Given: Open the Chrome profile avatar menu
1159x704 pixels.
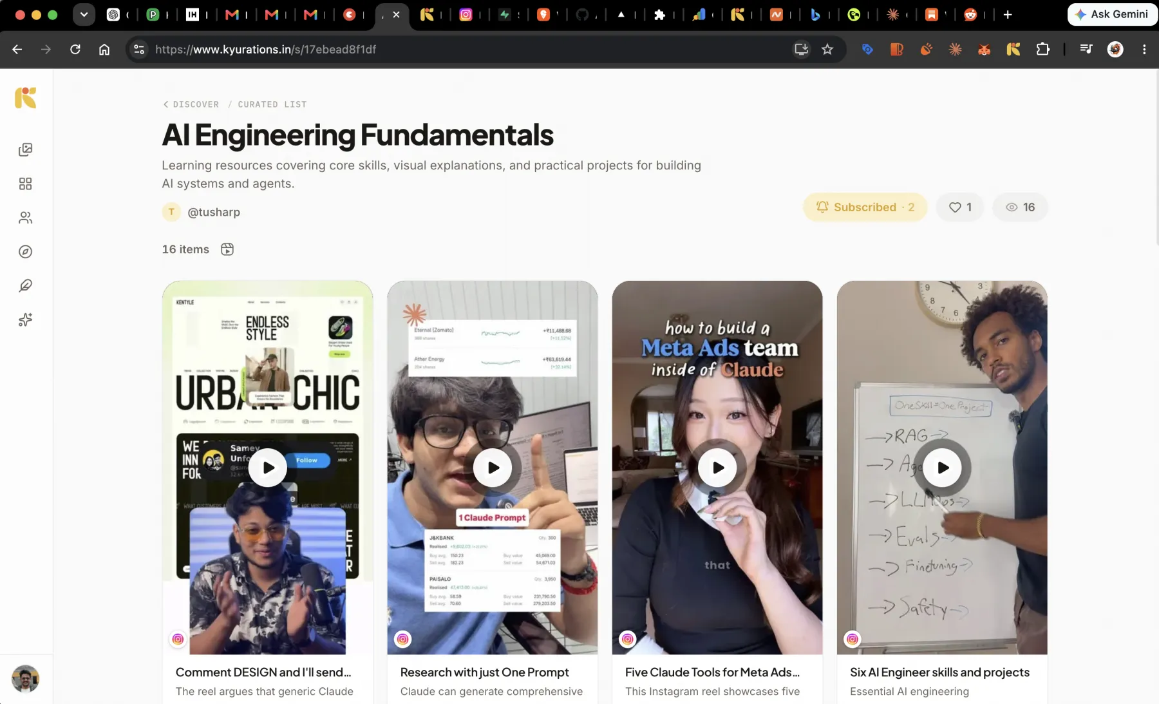Looking at the screenshot, I should click(x=1115, y=50).
